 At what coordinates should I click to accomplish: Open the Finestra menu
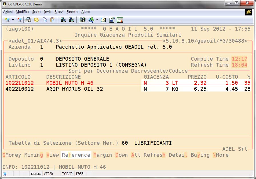pos(72,12)
